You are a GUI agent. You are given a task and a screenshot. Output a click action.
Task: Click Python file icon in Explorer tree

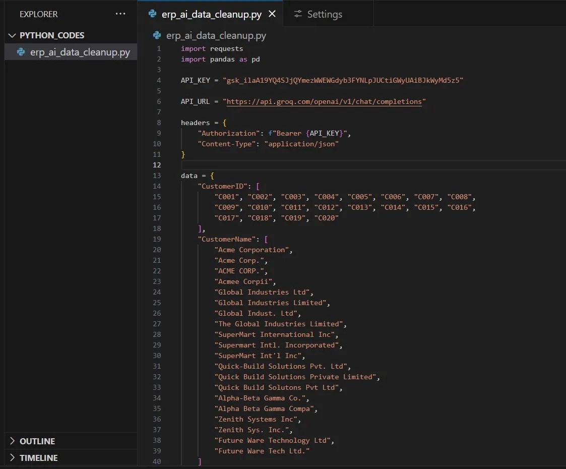(x=21, y=52)
